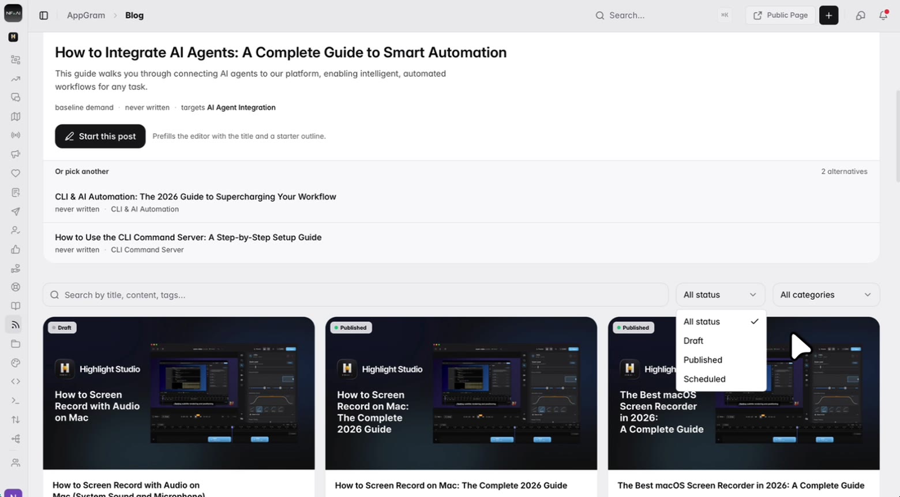Open the document question-mark sidebar icon
Viewport: 900px width, 497px height.
(16, 193)
